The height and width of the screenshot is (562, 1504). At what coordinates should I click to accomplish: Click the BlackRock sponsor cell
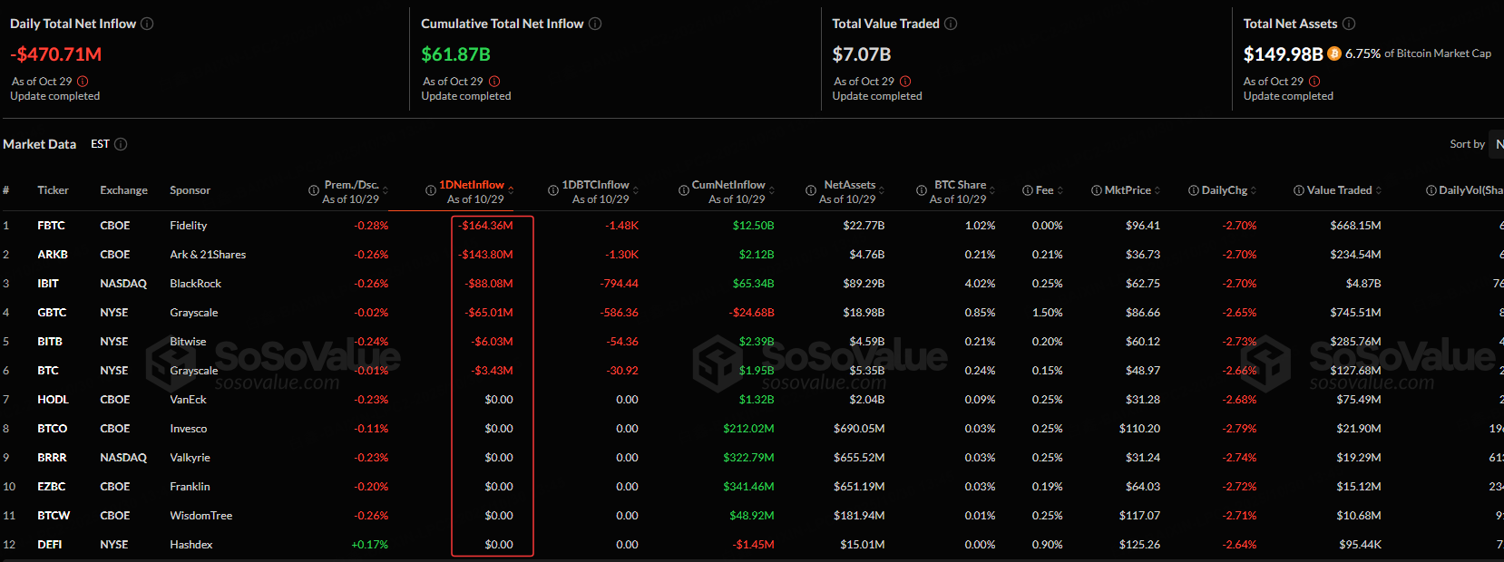tap(196, 284)
